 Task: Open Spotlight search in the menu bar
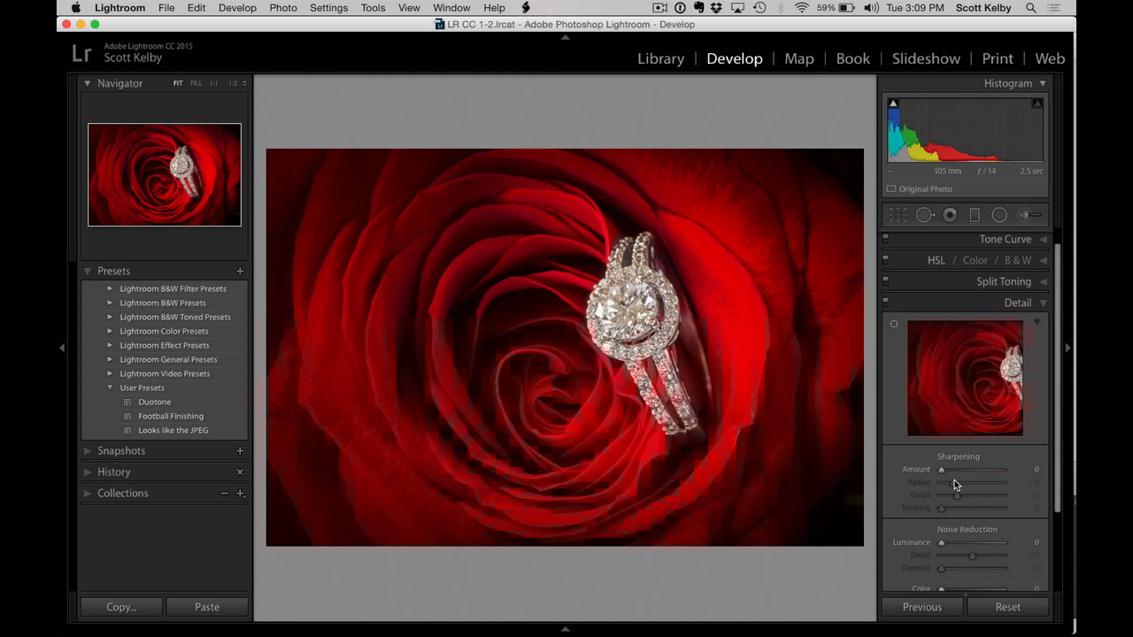(x=1029, y=8)
